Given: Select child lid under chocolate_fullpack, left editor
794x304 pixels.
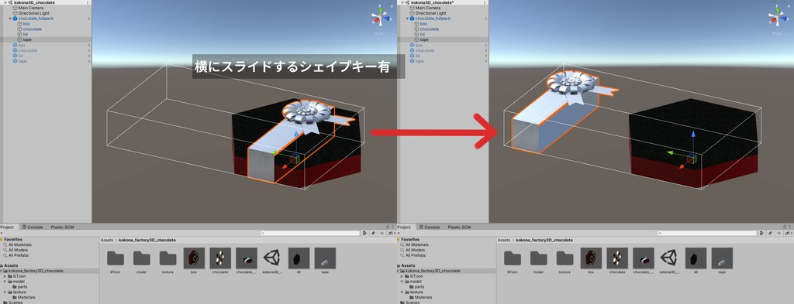Looking at the screenshot, I should pos(26,34).
